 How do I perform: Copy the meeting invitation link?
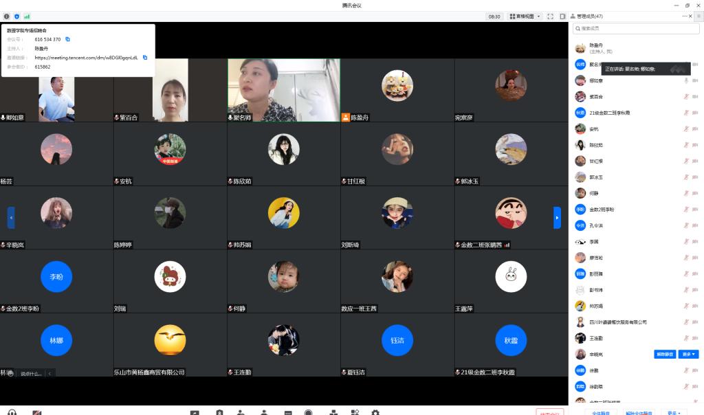tap(145, 58)
